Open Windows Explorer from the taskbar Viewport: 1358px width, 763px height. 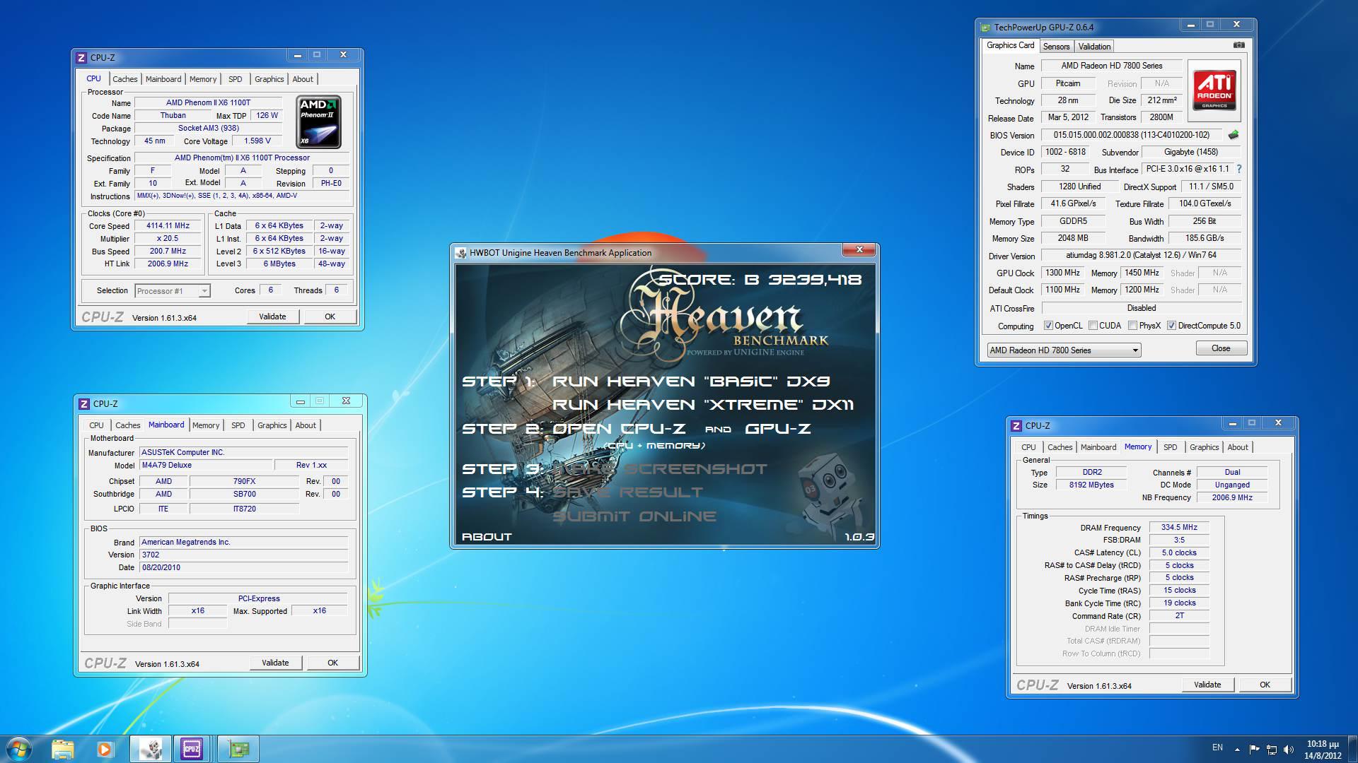point(63,749)
